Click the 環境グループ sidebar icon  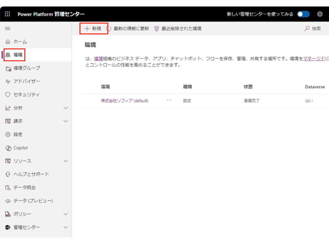click(8, 68)
